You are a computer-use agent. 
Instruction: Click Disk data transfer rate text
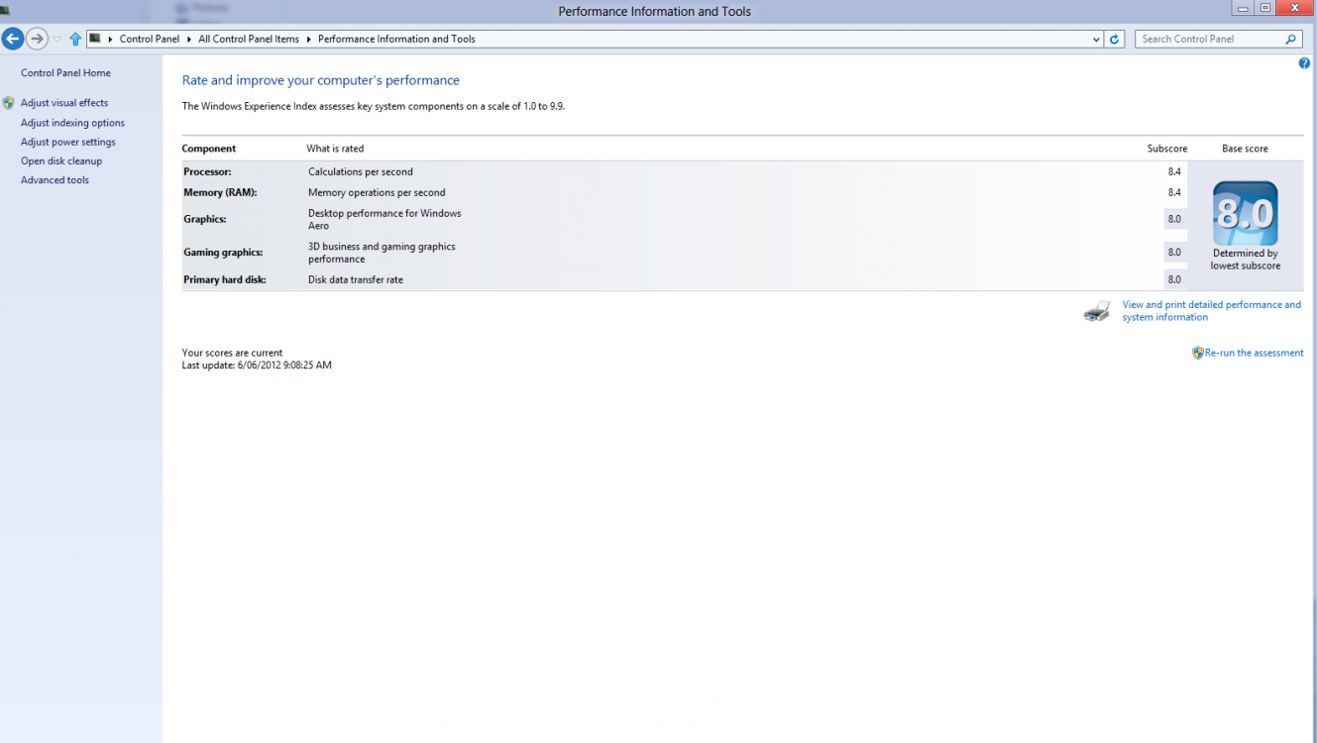[x=356, y=279]
